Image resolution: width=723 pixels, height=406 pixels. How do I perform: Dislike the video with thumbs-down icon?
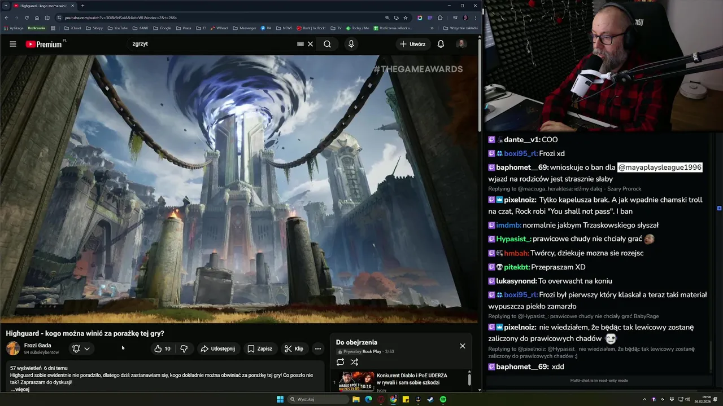point(184,348)
